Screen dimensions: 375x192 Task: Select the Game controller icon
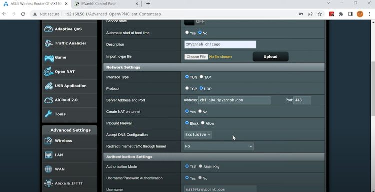[x=49, y=58]
